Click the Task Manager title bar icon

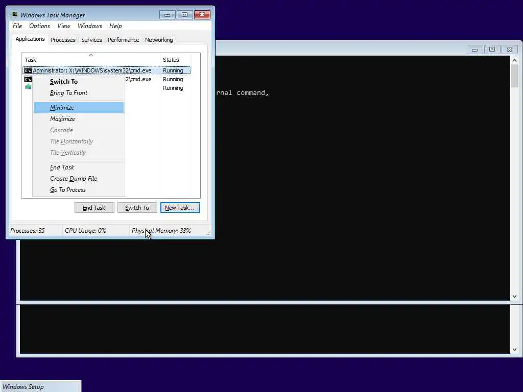coord(14,15)
